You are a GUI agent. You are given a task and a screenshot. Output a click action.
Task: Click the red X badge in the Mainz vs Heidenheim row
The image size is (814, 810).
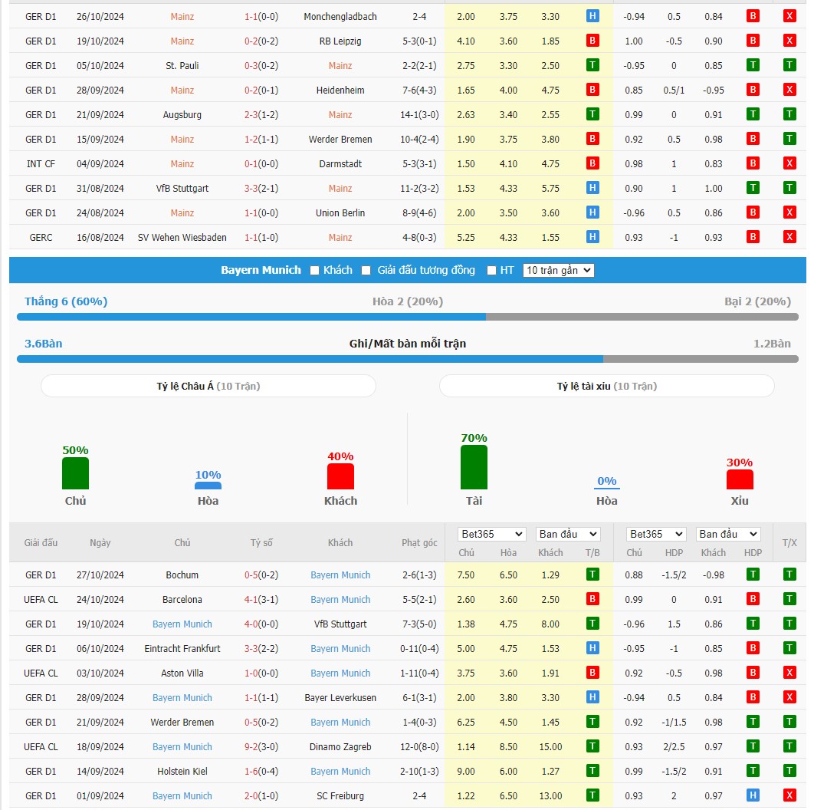click(789, 90)
